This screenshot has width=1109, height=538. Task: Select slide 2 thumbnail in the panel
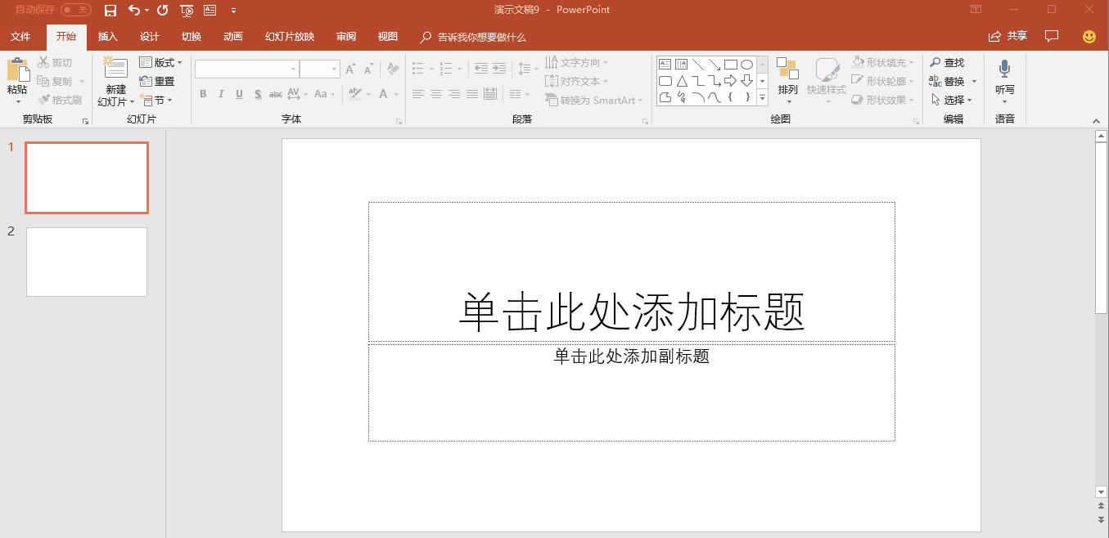coord(86,262)
